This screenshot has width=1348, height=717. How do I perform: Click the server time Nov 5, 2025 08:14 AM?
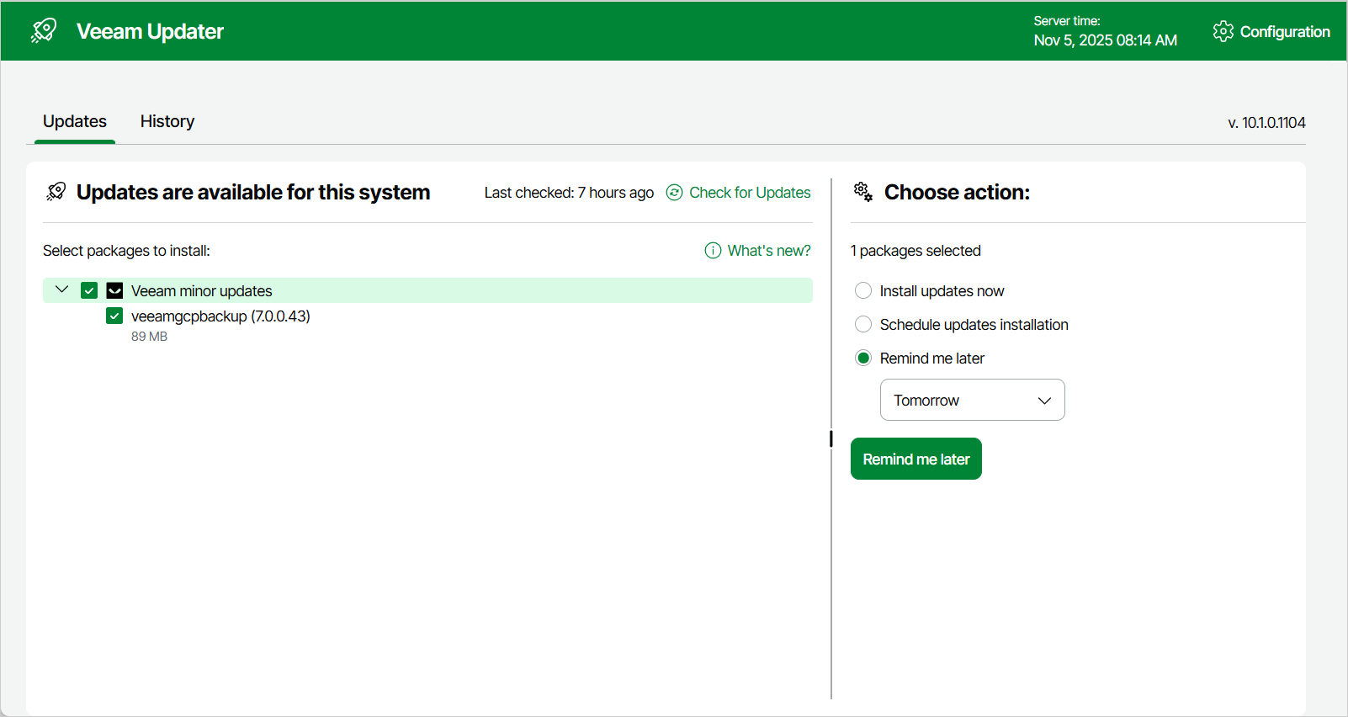[1106, 40]
